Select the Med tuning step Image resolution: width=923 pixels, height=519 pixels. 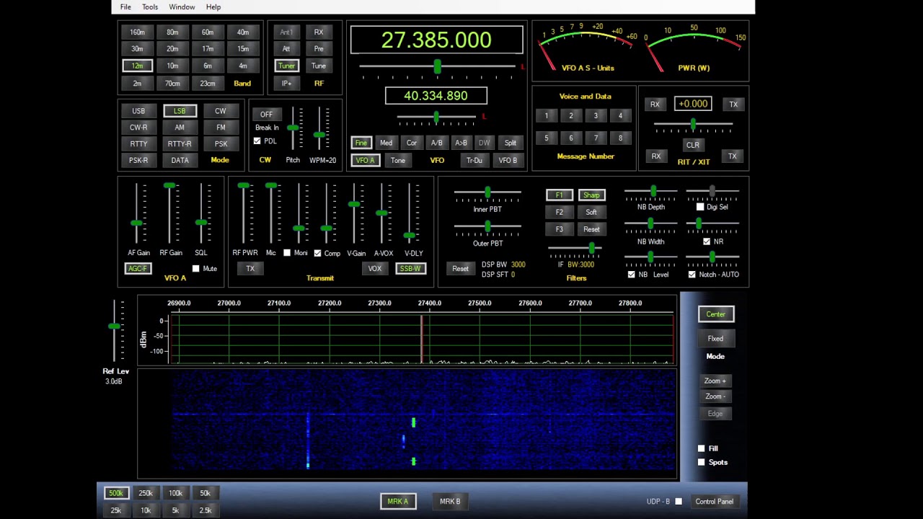pyautogui.click(x=387, y=143)
